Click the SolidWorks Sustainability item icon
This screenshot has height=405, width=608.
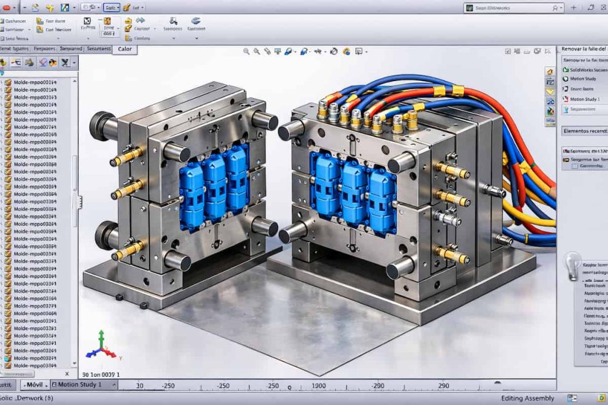[x=565, y=69]
